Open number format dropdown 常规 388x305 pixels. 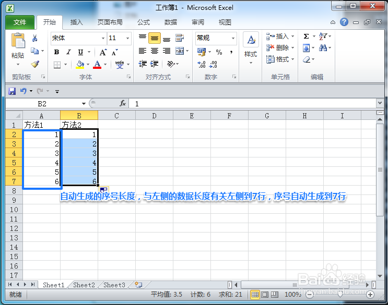coord(233,38)
